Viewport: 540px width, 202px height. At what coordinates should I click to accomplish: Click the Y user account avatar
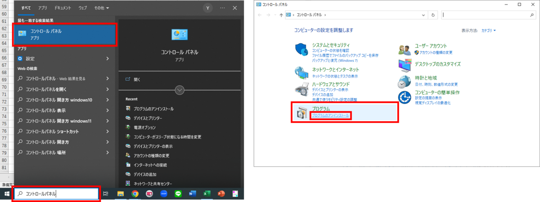(x=207, y=8)
